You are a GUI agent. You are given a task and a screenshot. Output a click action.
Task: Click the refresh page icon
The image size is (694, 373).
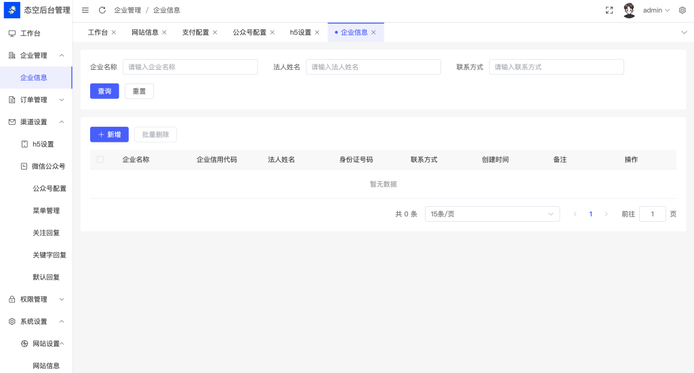point(102,10)
